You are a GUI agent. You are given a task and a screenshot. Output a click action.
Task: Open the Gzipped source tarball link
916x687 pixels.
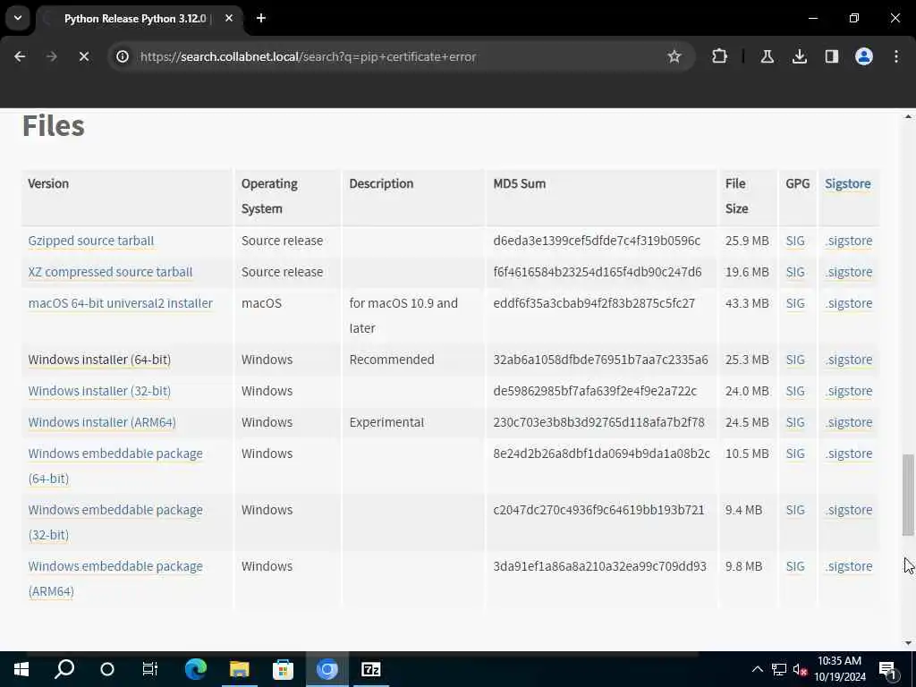(91, 241)
